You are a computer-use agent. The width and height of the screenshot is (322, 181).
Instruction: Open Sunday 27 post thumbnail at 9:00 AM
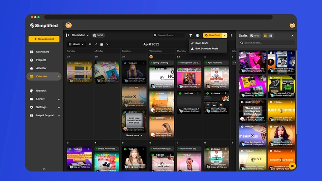79,72
